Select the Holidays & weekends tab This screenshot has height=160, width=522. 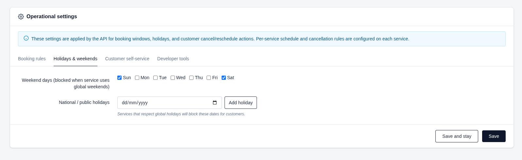coord(76,59)
